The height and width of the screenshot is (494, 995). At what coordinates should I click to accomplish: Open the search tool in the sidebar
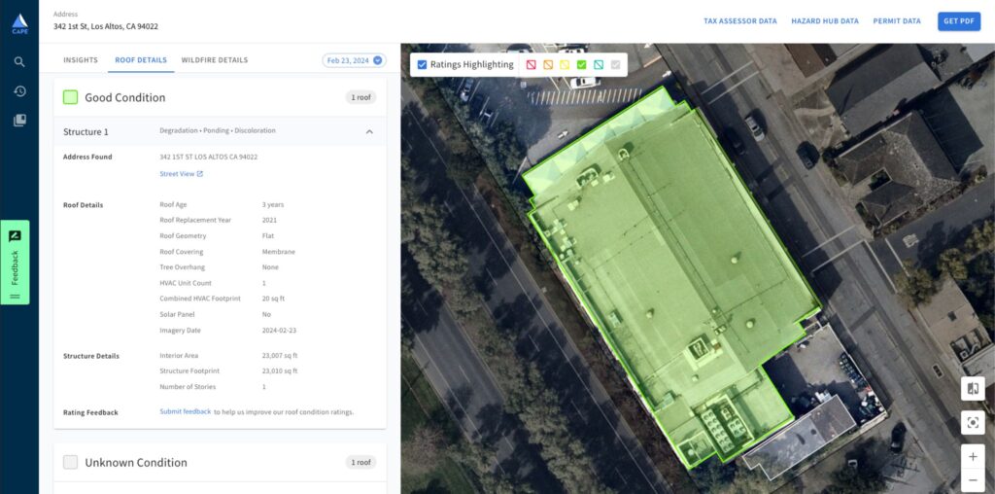click(x=19, y=62)
